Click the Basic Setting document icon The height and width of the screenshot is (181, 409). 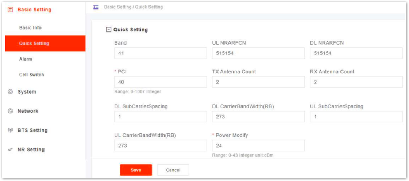coord(10,10)
